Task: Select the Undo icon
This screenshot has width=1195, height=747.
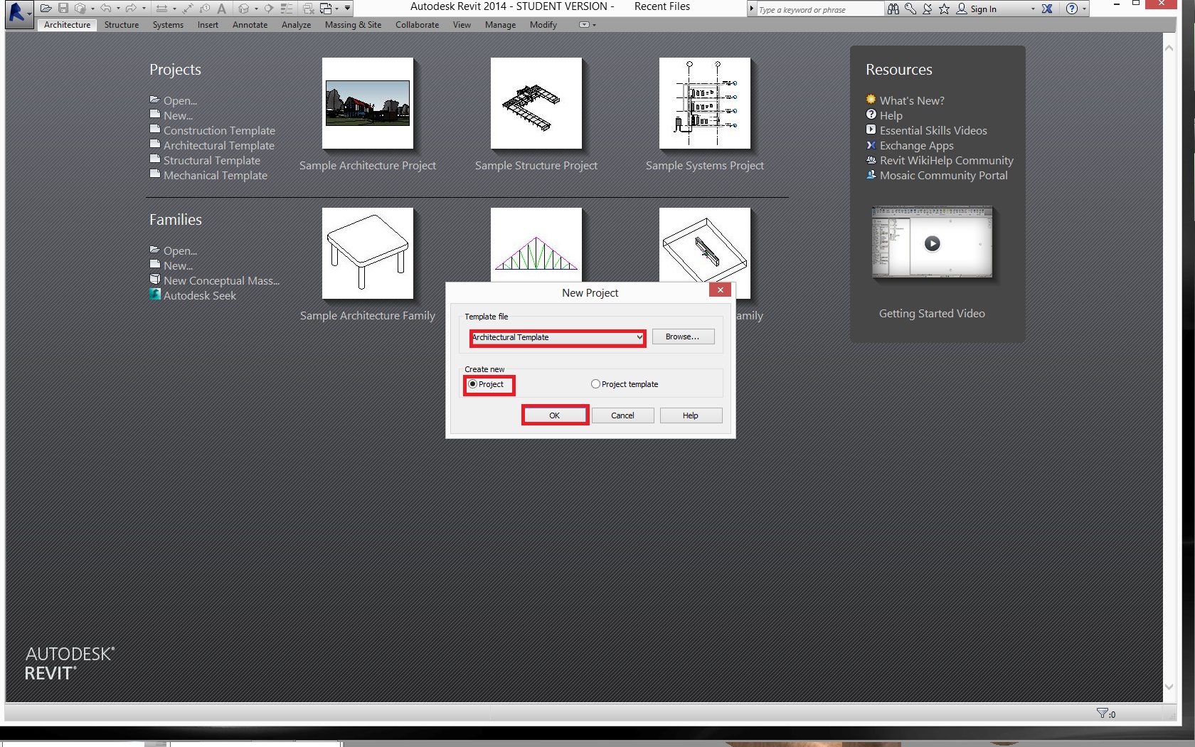Action: pyautogui.click(x=106, y=9)
